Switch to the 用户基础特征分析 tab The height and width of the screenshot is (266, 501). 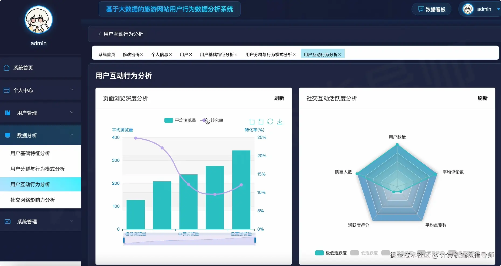pyautogui.click(x=216, y=54)
